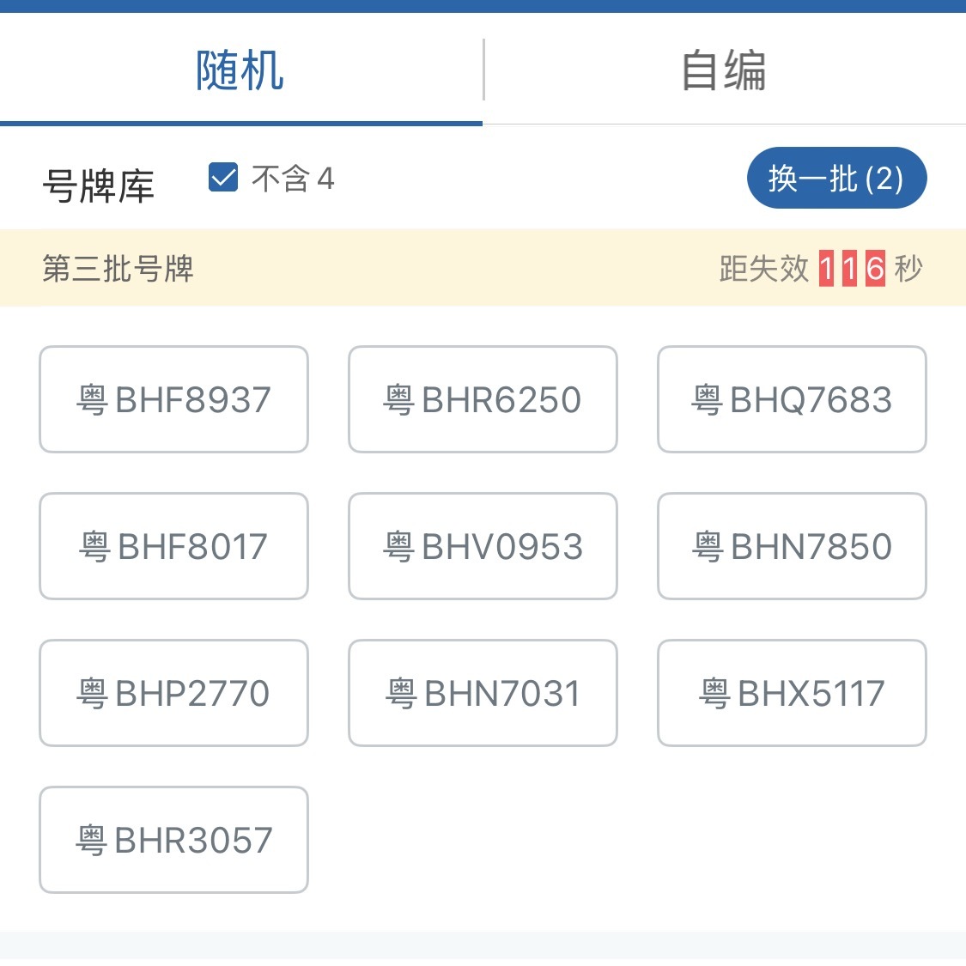The width and height of the screenshot is (966, 966).
Task: Choose plate 粤BHN7031
Action: click(483, 693)
